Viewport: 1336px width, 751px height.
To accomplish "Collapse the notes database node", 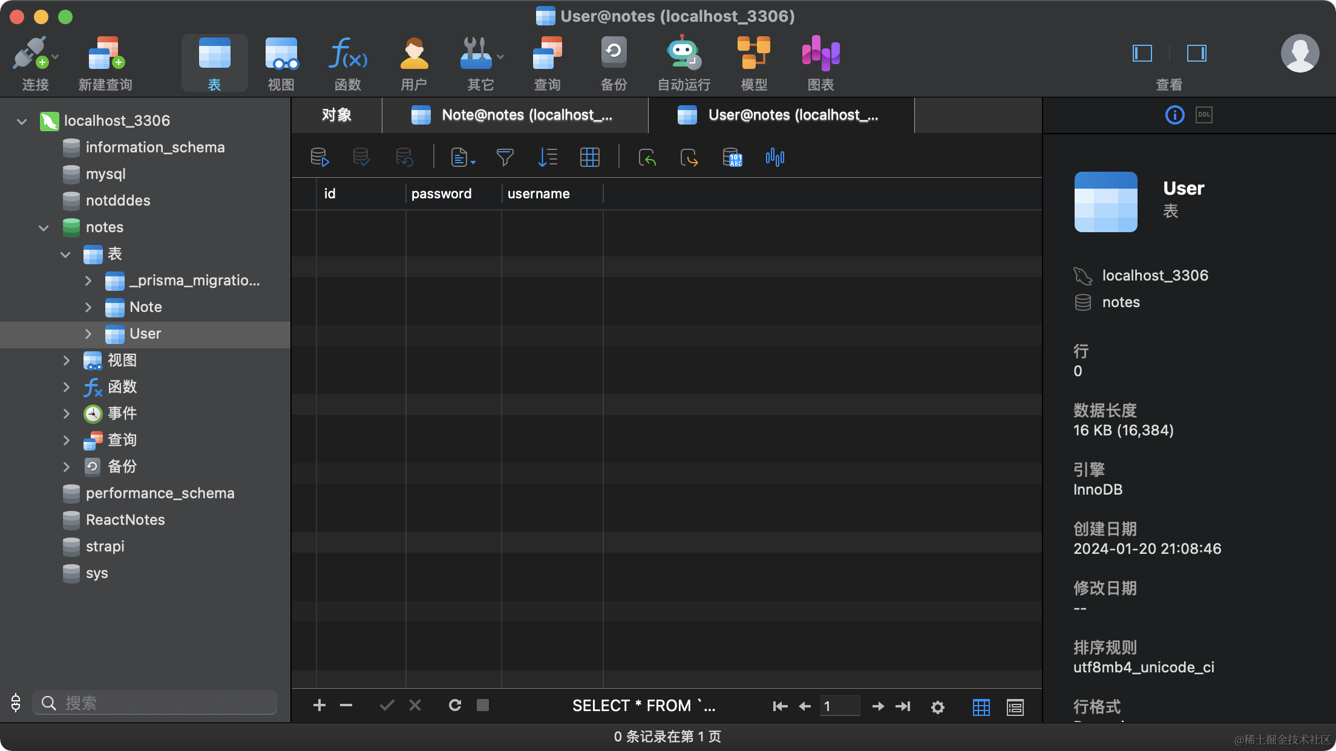I will point(44,228).
